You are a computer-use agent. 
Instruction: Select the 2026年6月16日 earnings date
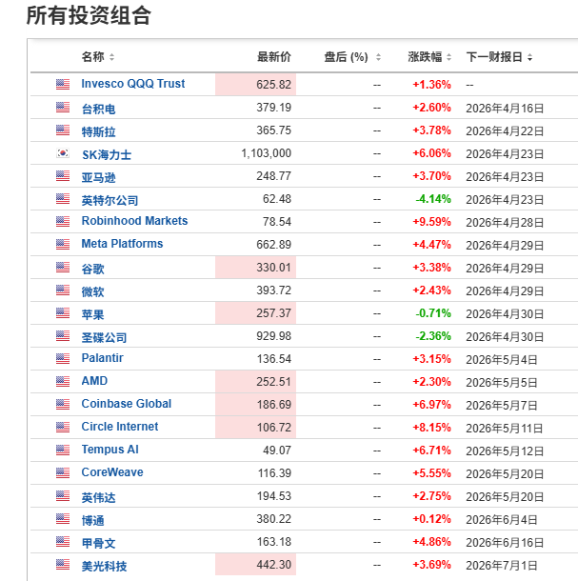(505, 543)
